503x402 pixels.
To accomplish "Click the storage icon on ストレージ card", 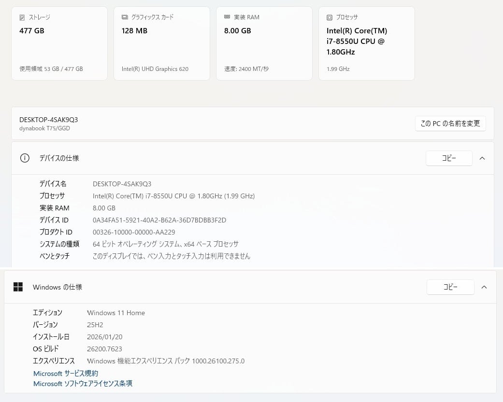I will pyautogui.click(x=22, y=17).
